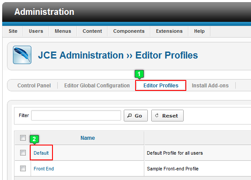
Task: Click into the Filter text field
Action: click(x=76, y=115)
